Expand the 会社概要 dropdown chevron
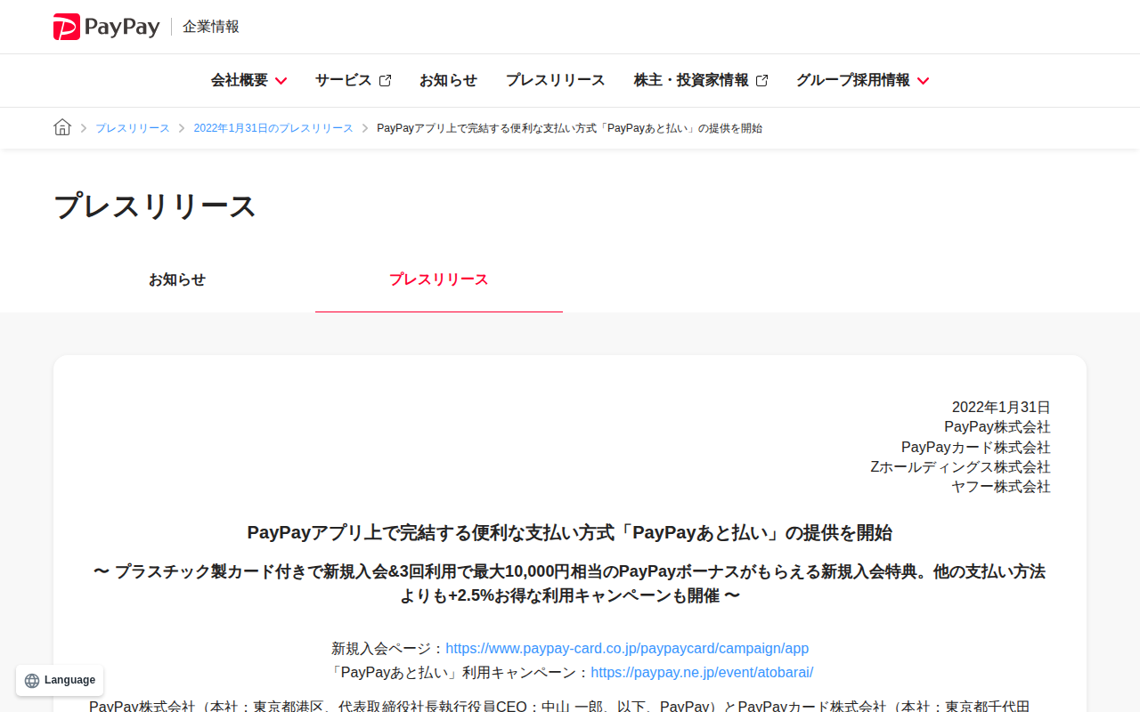Image resolution: width=1140 pixels, height=712 pixels. pos(281,81)
